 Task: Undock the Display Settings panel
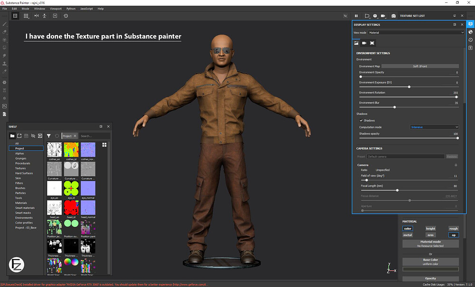click(x=455, y=25)
